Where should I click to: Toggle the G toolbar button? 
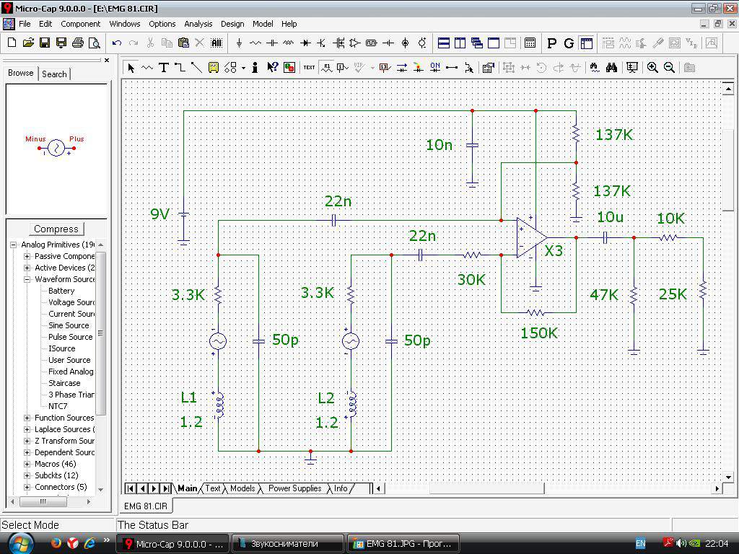click(569, 43)
